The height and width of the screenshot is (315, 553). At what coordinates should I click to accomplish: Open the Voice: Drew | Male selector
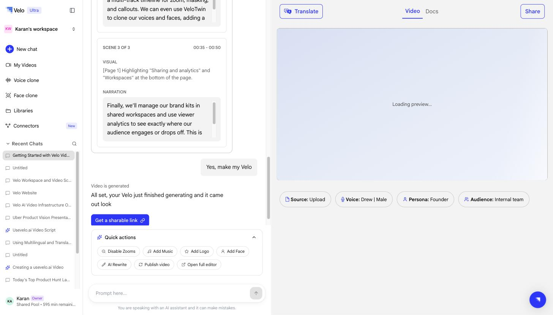tap(364, 199)
